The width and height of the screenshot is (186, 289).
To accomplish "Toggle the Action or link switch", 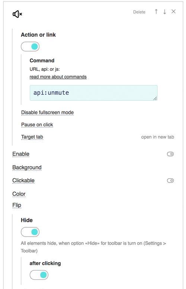I will click(30, 46).
